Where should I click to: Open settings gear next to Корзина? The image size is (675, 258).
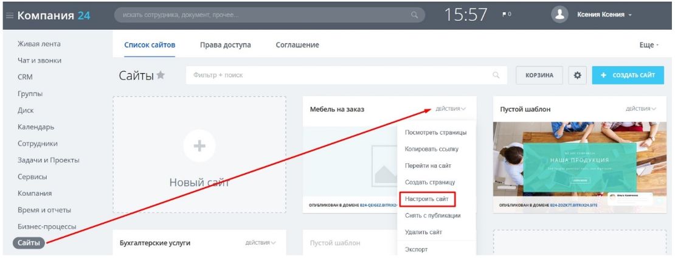click(x=577, y=75)
